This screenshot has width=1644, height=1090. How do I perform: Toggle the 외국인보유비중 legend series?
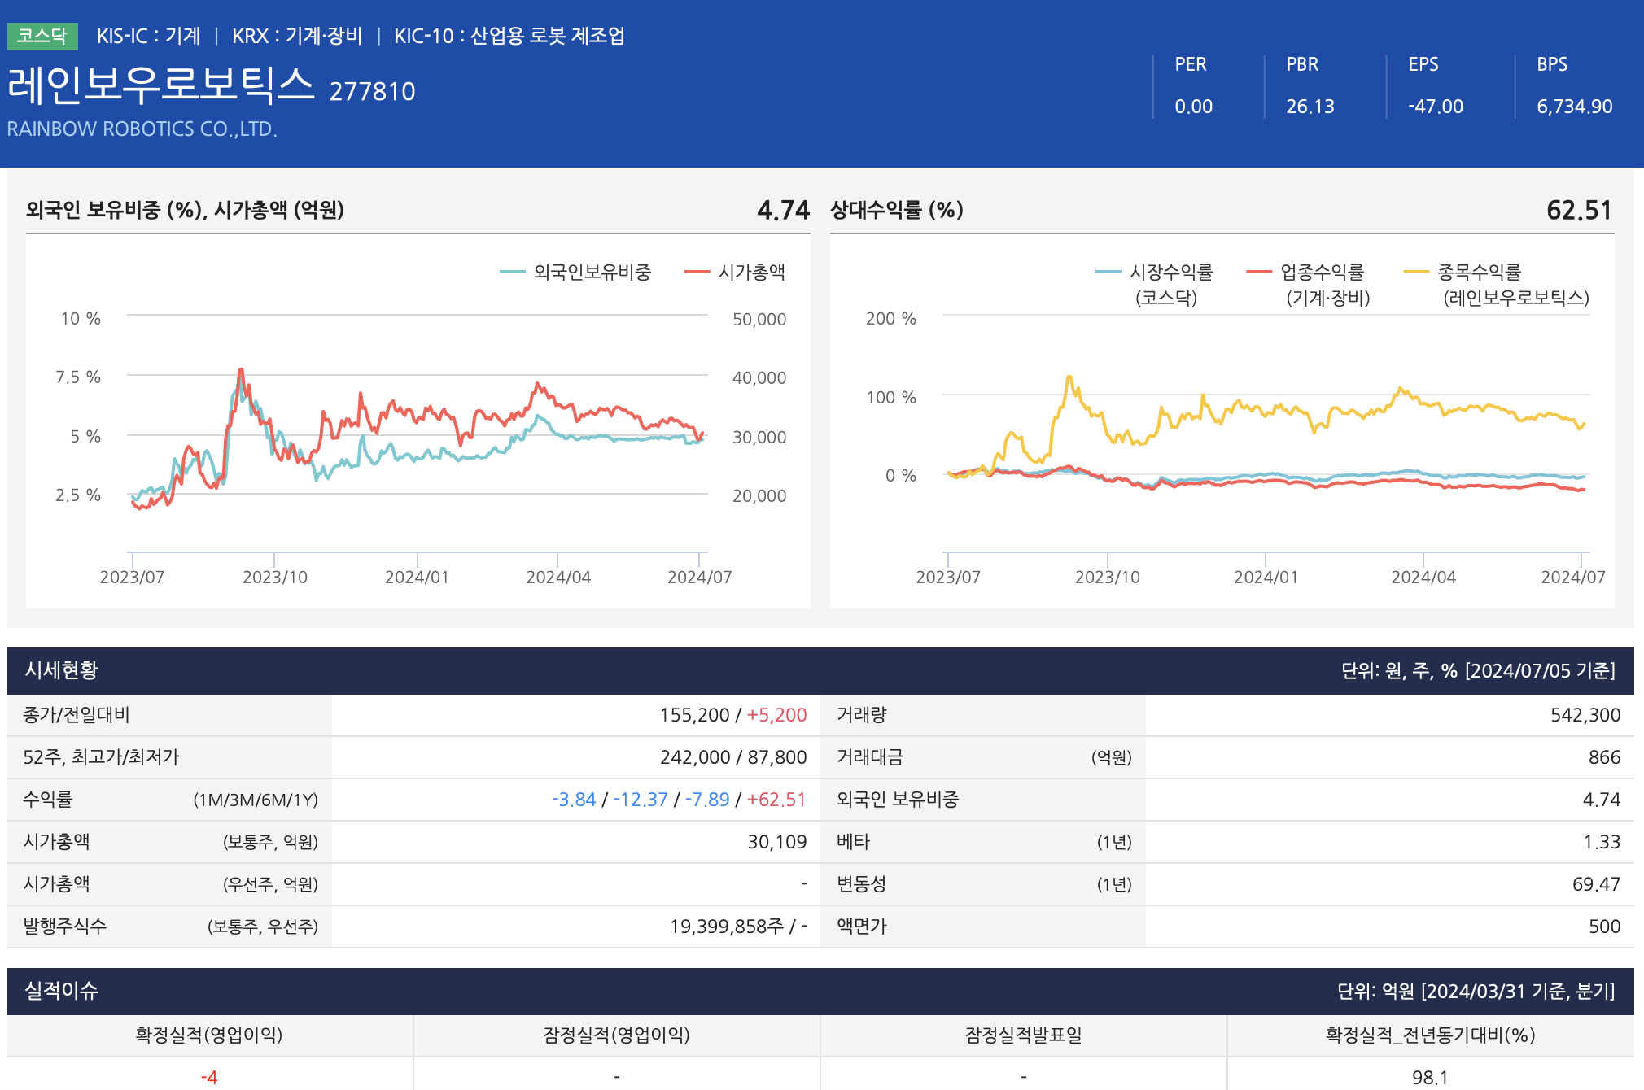click(592, 272)
